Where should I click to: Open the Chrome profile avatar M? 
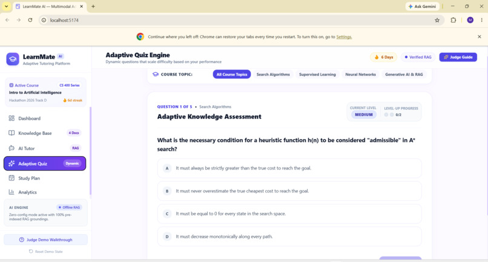click(470, 20)
